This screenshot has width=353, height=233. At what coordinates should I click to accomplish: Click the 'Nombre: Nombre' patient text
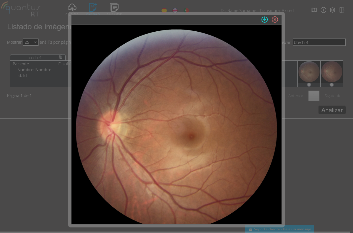click(x=34, y=70)
